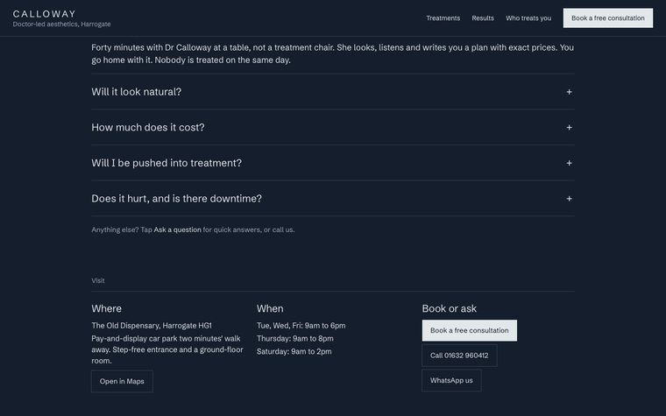Expand the plus icon for Will it look natural?

569,92
